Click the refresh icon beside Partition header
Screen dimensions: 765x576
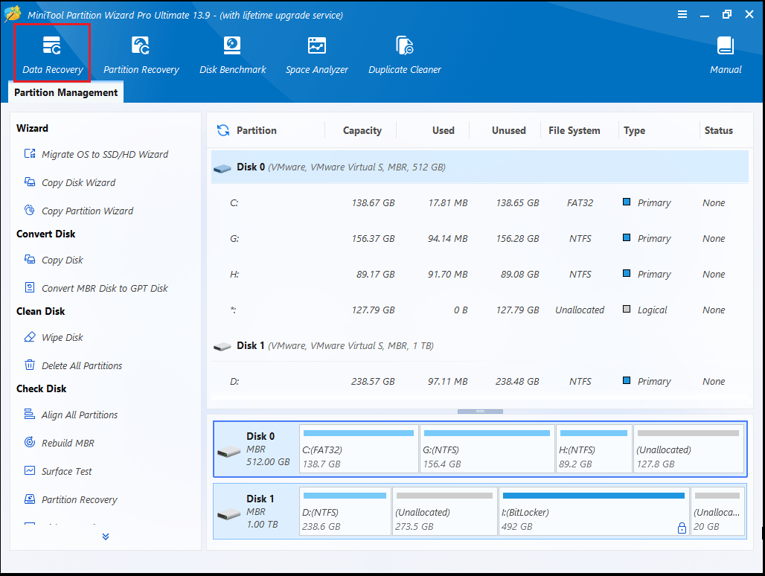pos(223,130)
